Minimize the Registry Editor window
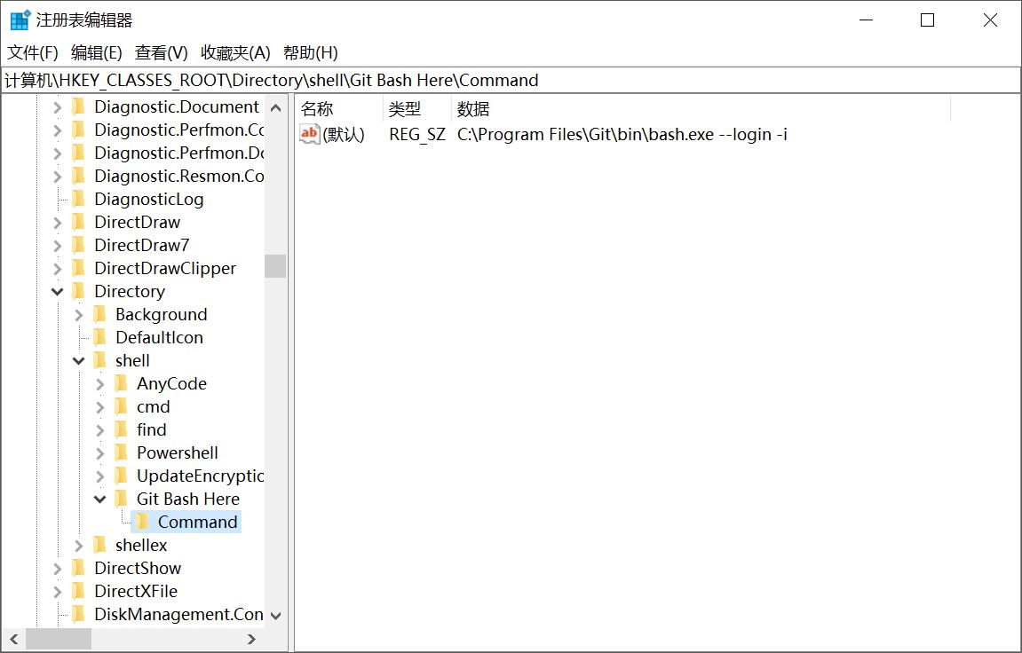 coord(867,20)
